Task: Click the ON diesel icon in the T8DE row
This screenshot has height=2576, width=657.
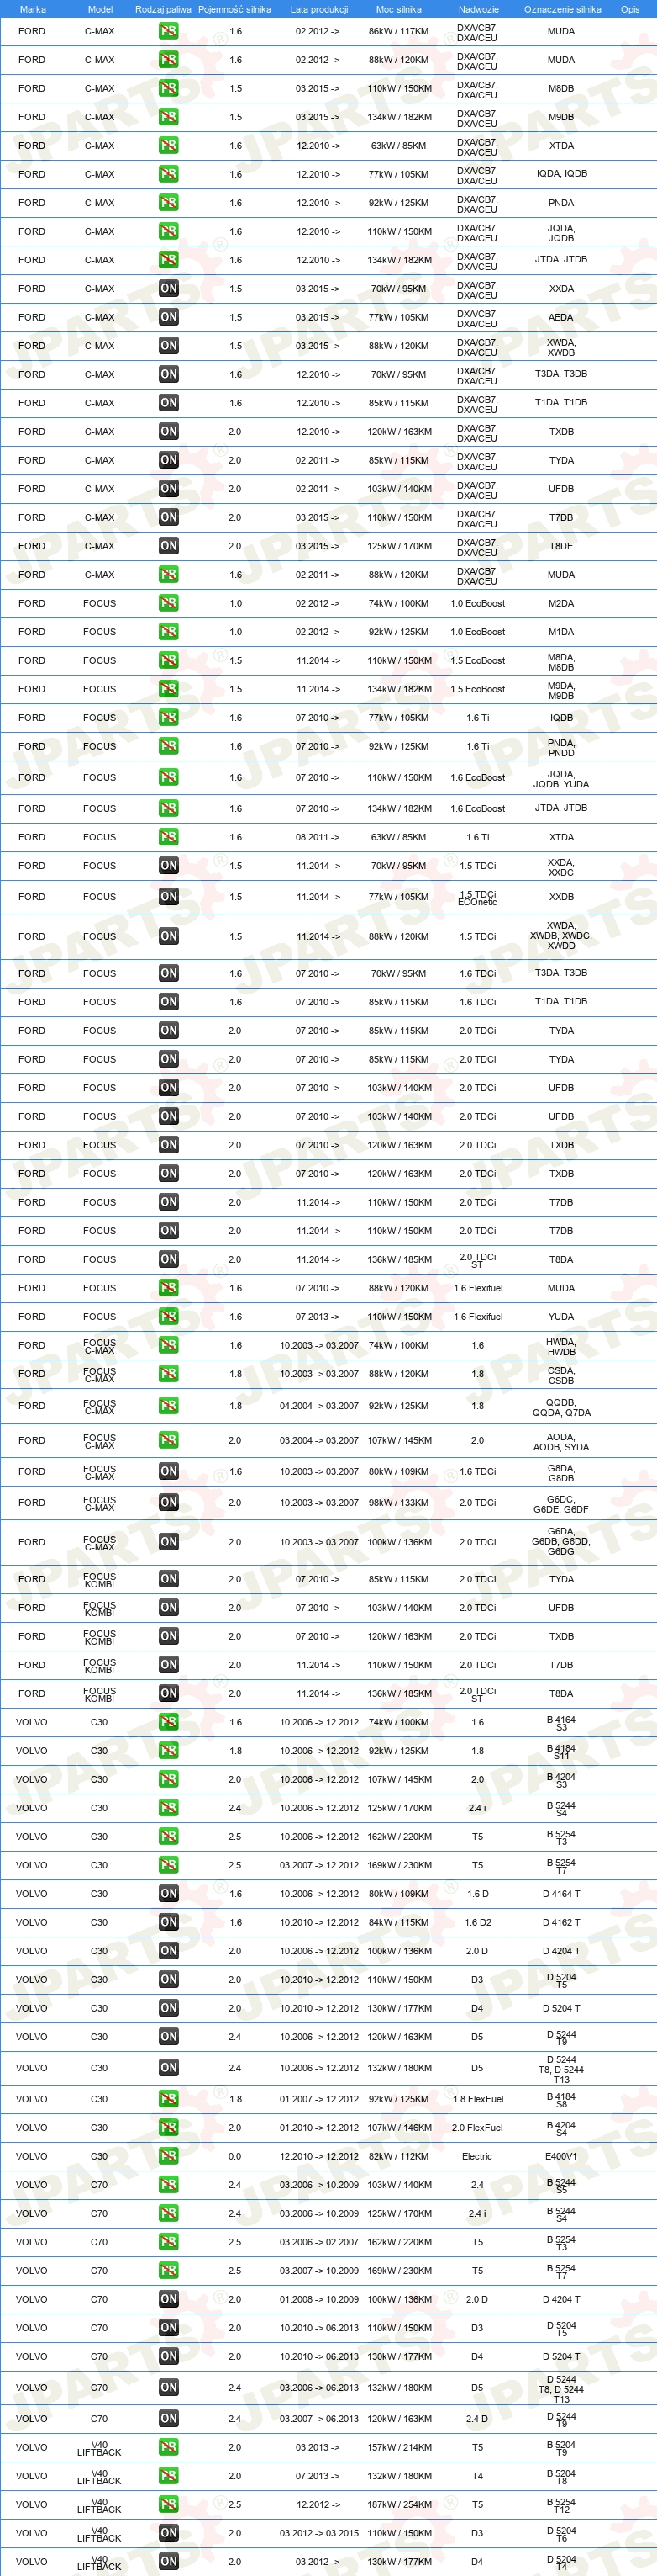Action: (169, 546)
